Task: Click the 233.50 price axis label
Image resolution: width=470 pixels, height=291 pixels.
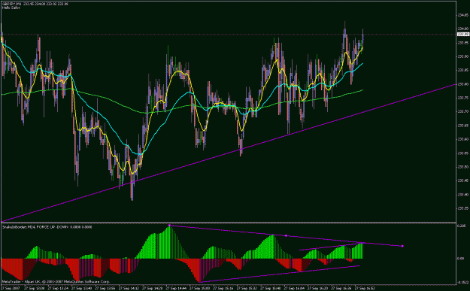Action: point(462,167)
